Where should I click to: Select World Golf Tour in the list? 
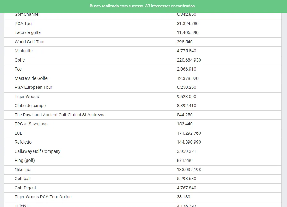30,42
